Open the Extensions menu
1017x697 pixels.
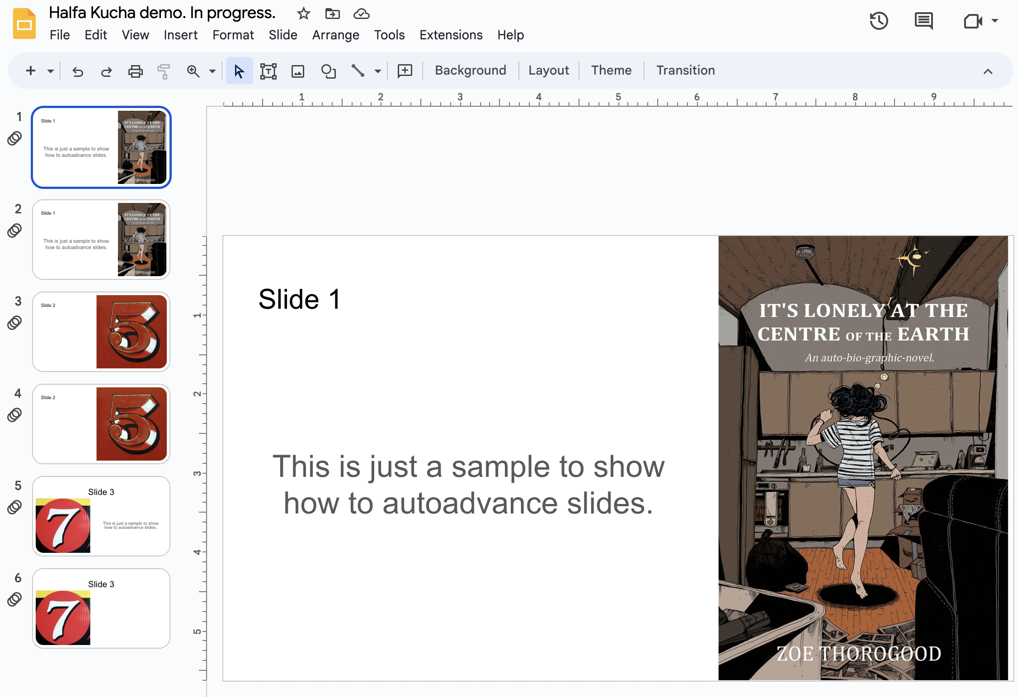click(x=451, y=35)
